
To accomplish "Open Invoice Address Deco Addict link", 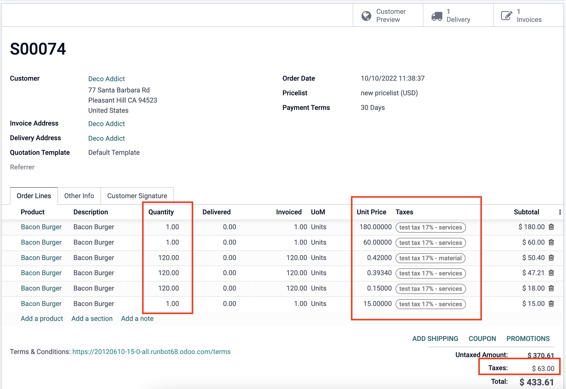I will 107,124.
